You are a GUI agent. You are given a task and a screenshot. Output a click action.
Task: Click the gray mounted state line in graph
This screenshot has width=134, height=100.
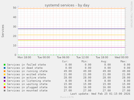coord(71,29)
